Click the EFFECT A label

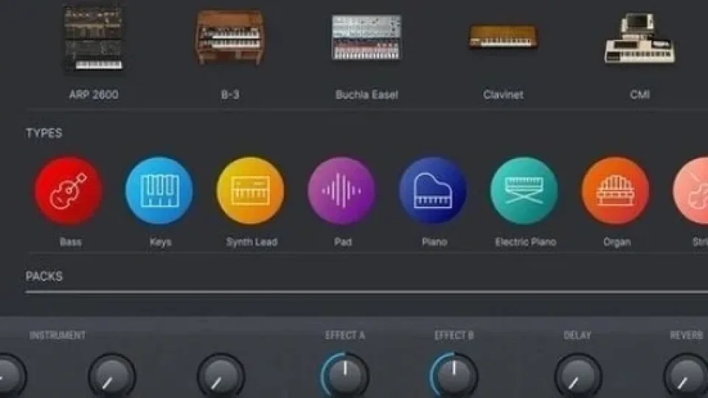coord(345,335)
